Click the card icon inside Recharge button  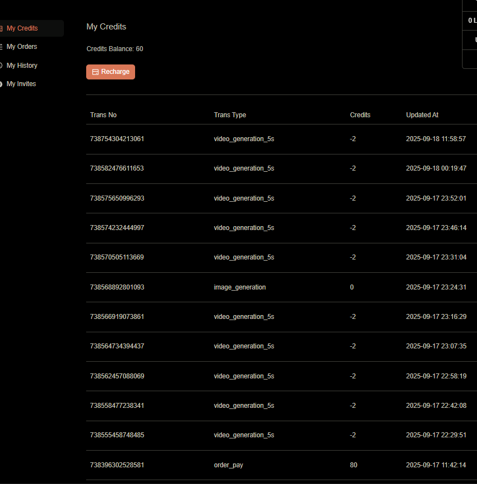point(96,72)
